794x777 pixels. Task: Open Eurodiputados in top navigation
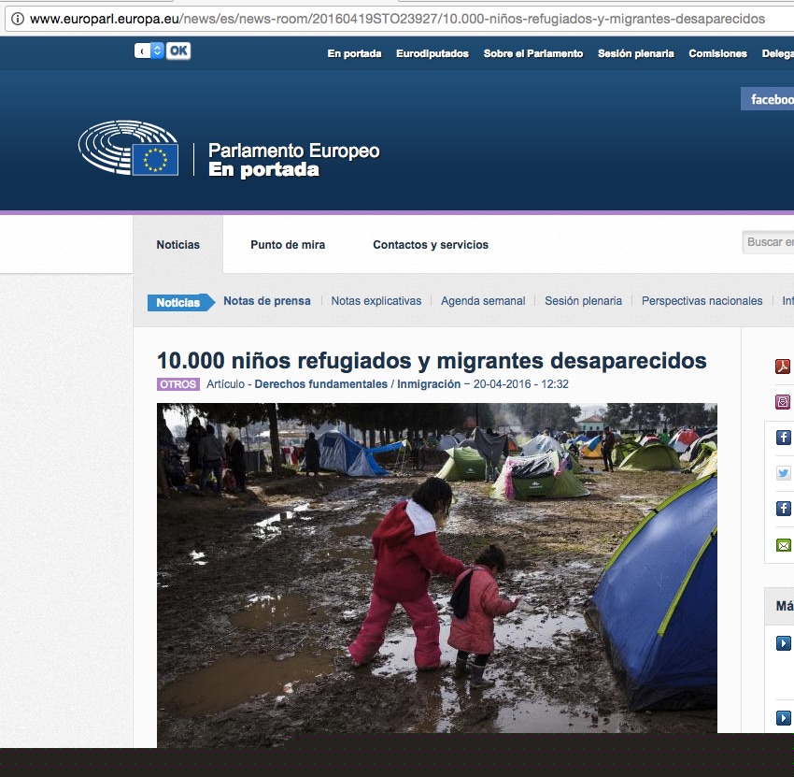pos(432,53)
